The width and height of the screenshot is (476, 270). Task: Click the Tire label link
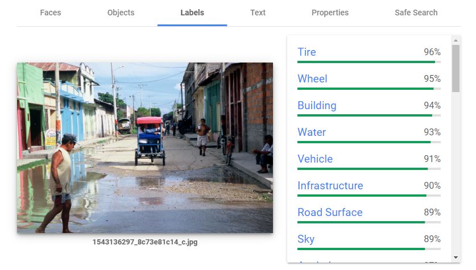pos(307,52)
